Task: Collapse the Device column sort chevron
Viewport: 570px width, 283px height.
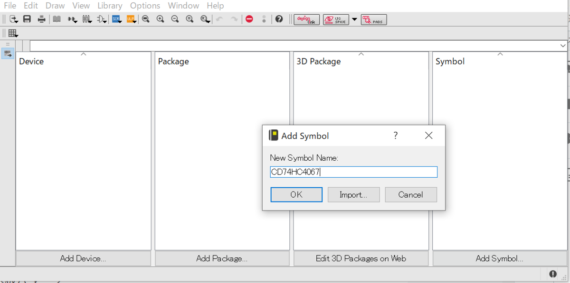Action: 84,54
